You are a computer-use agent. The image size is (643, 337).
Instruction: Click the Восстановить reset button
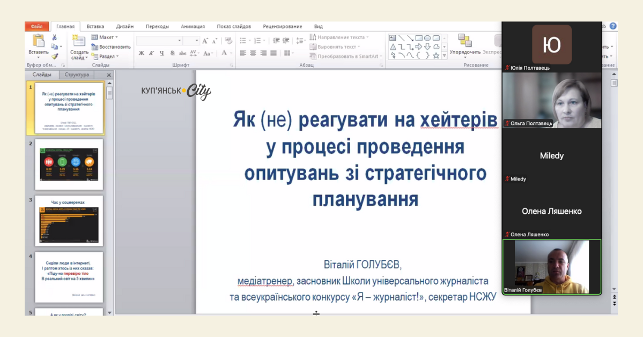pyautogui.click(x=111, y=47)
